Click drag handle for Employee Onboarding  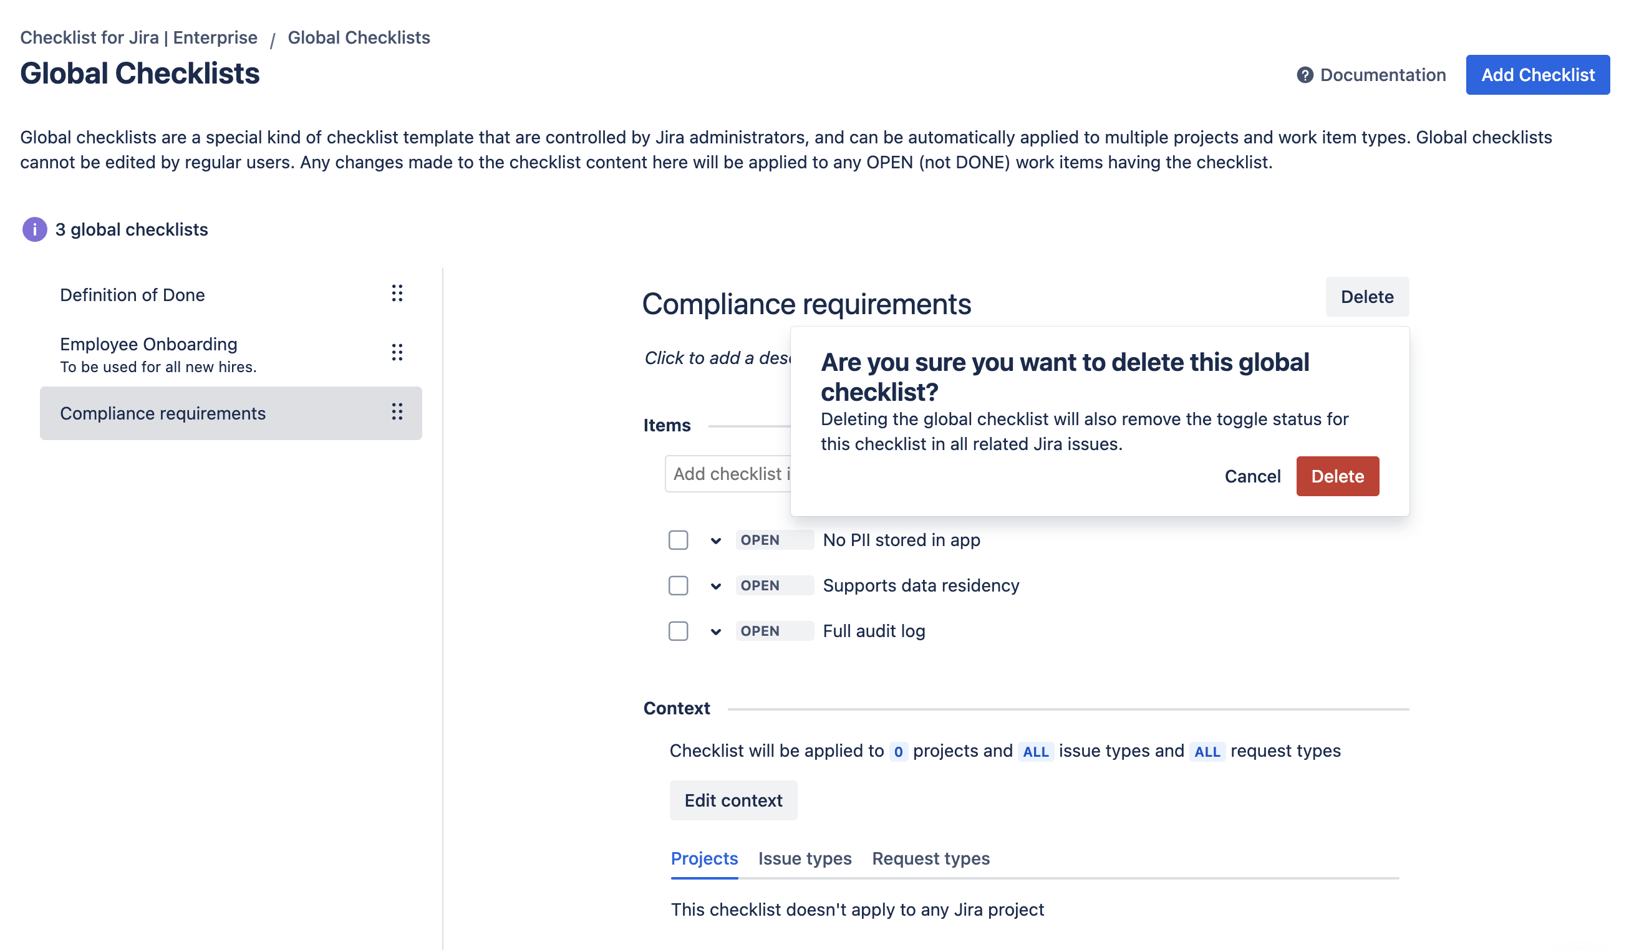pos(397,352)
